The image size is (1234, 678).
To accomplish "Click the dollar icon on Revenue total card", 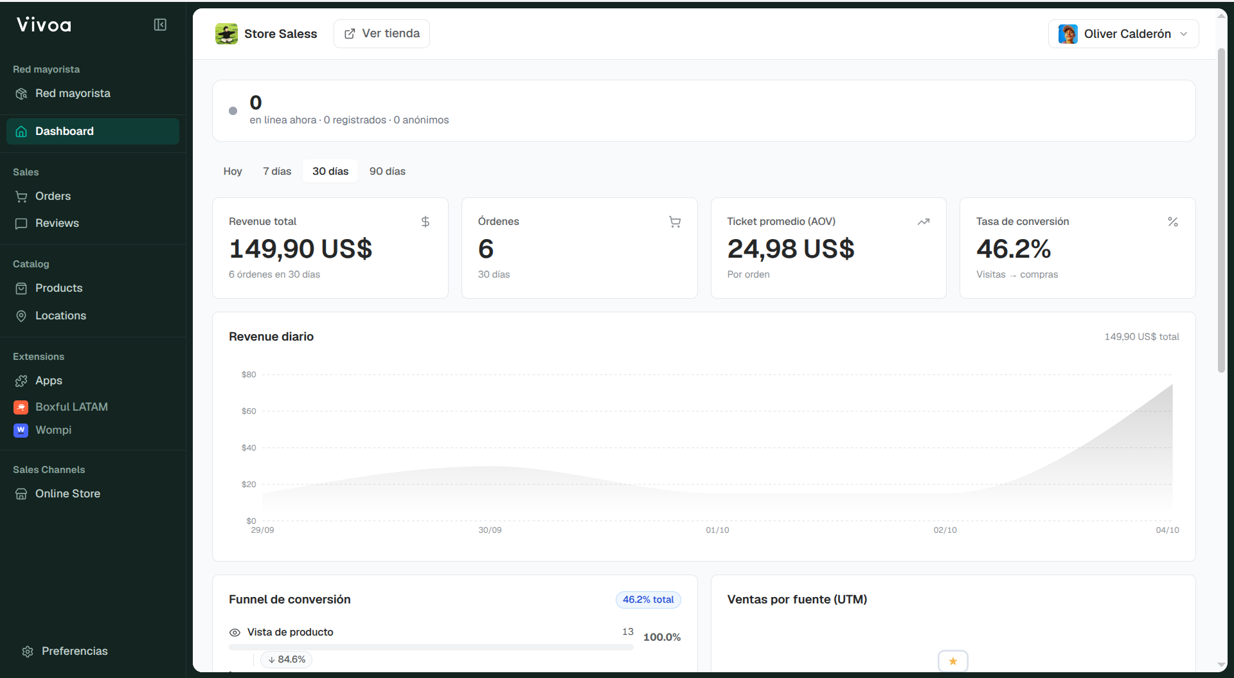I will click(425, 222).
